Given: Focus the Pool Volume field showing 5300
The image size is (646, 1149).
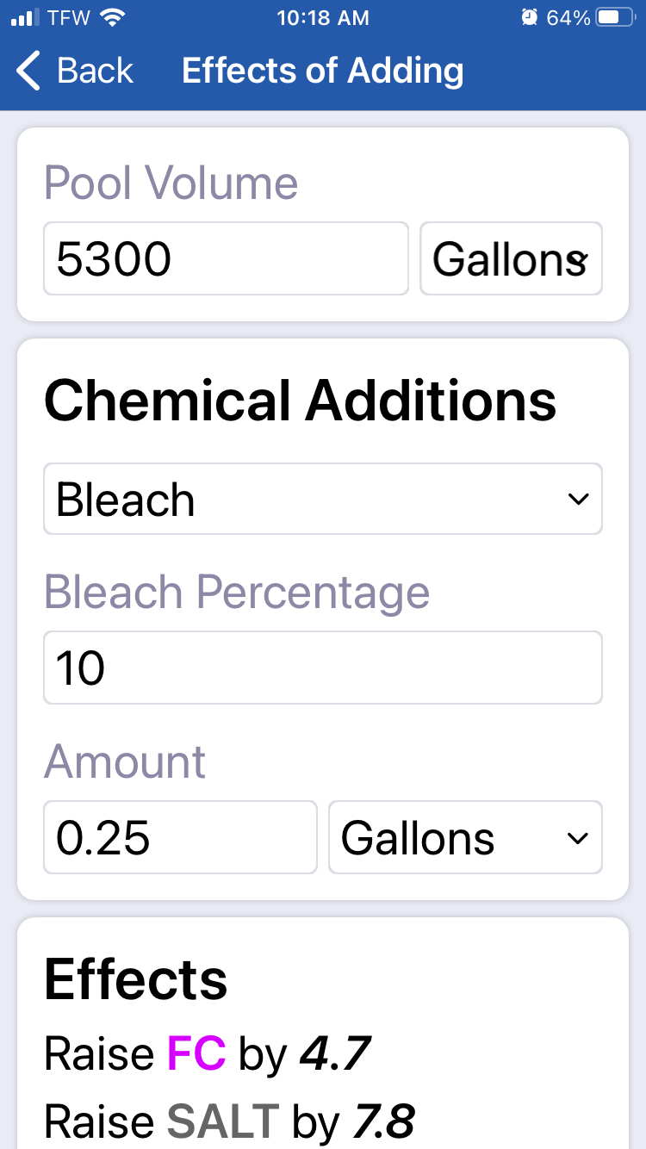Looking at the screenshot, I should pos(226,258).
